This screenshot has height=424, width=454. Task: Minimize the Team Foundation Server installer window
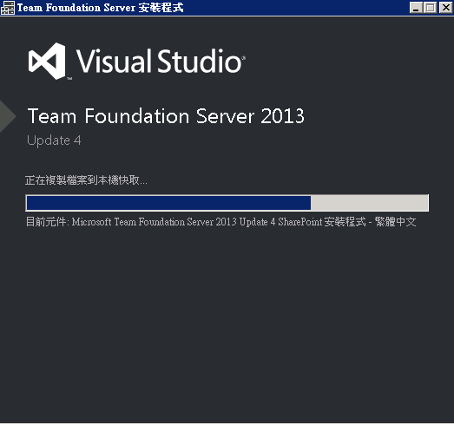click(x=416, y=8)
